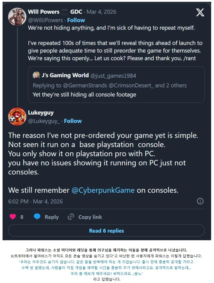
Task: Open Lukeyguy's red profile avatar
Action: click(17, 117)
